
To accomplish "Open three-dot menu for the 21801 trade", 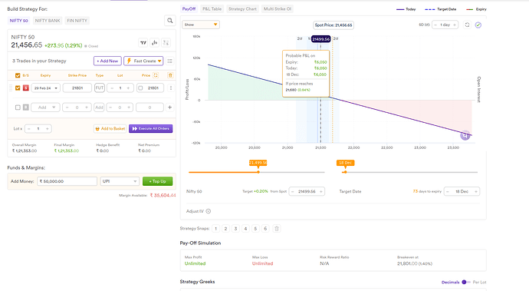I will pyautogui.click(x=171, y=88).
